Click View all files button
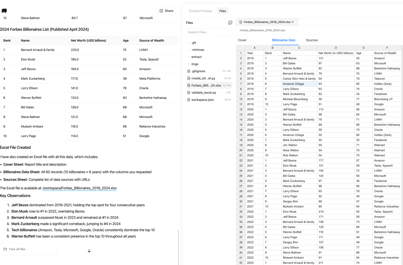 (17, 249)
